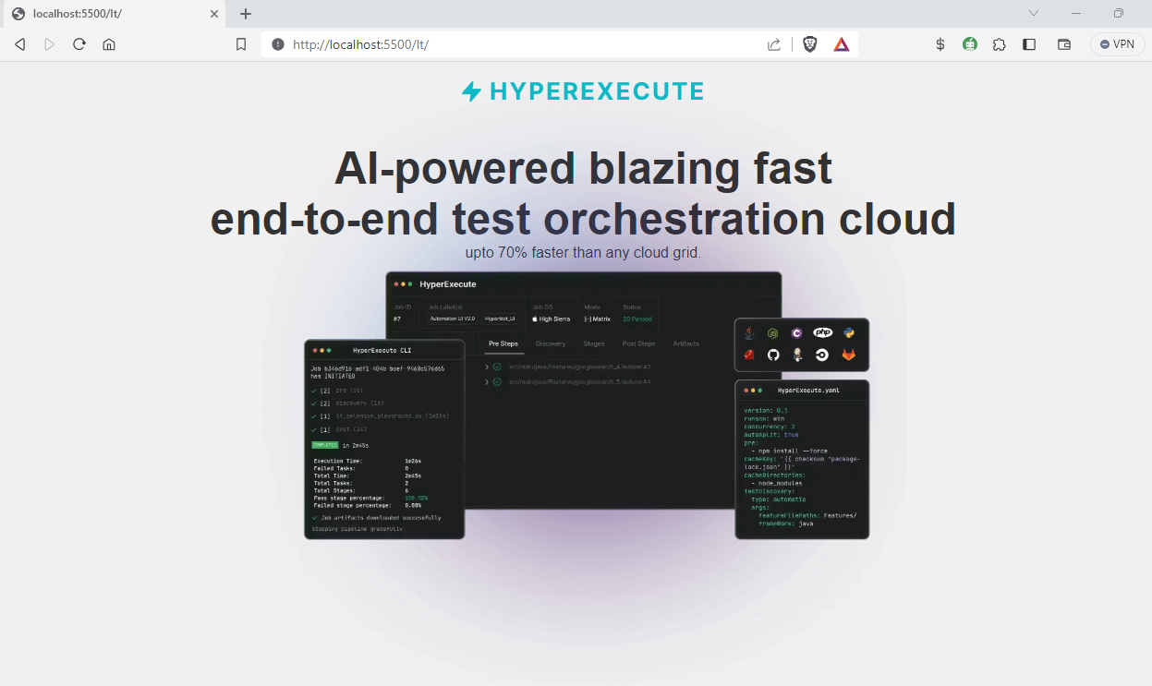This screenshot has height=686, width=1152.
Task: Click the check icon for googlesearch_4.feature
Action: point(497,367)
